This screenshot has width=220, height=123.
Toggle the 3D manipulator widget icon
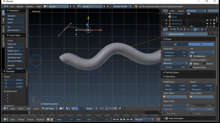(x=73, y=109)
